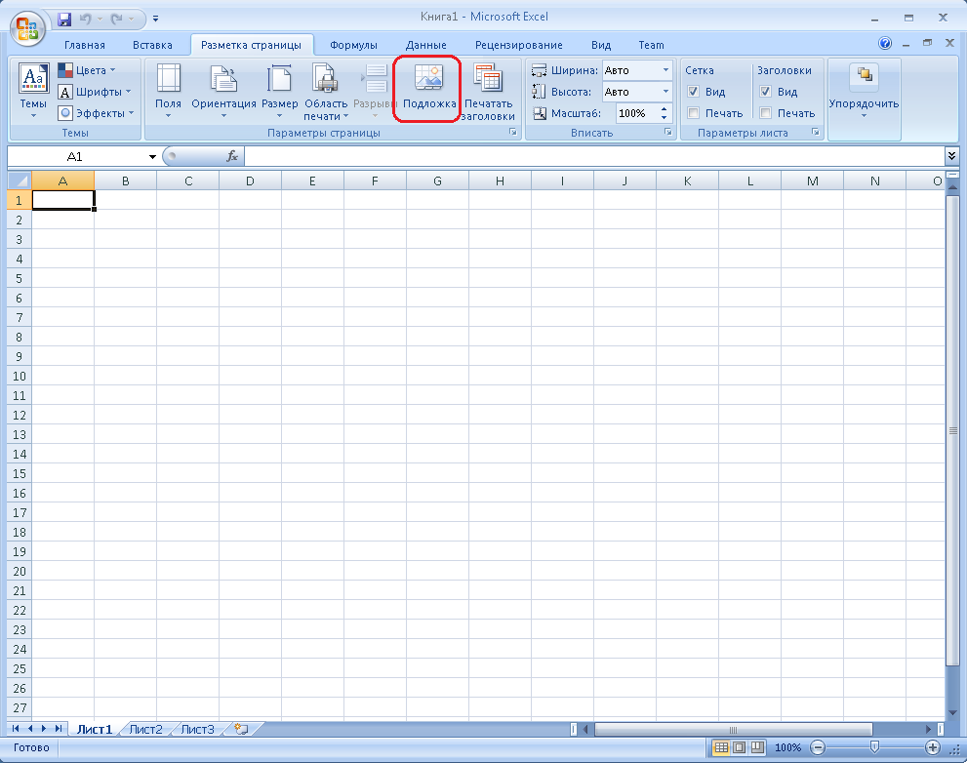967x763 pixels.
Task: Click the 100% zoom level in status bar
Action: 787,747
